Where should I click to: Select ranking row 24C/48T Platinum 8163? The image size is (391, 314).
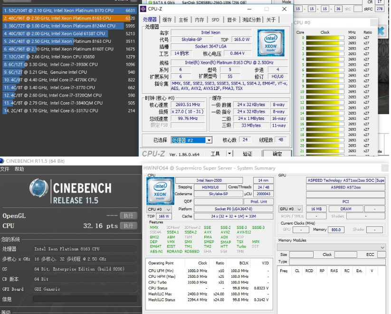pyautogui.click(x=69, y=41)
